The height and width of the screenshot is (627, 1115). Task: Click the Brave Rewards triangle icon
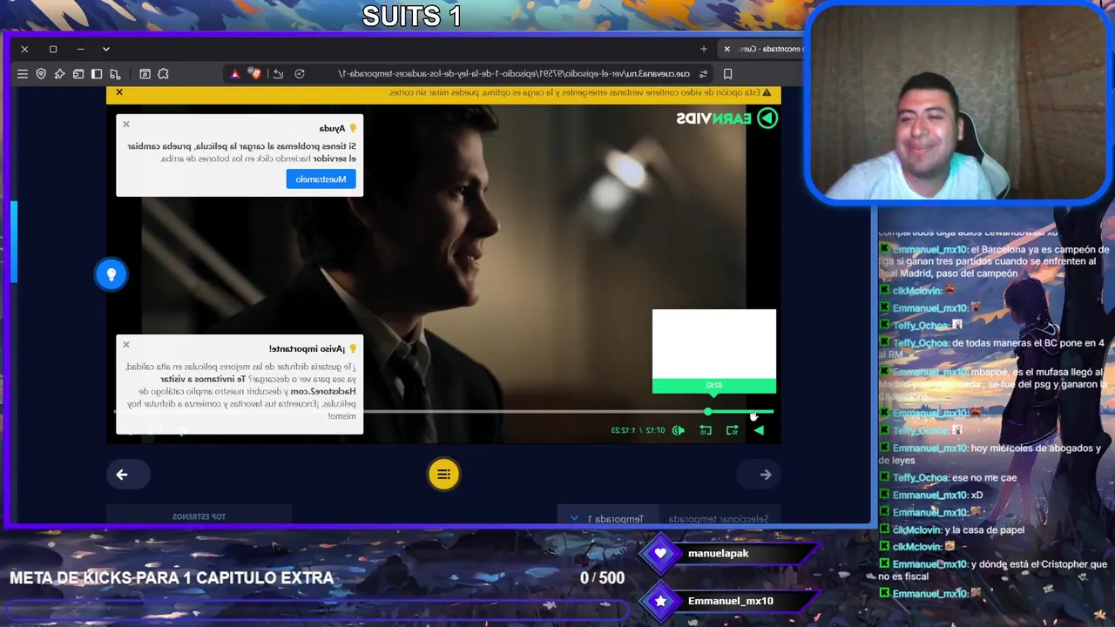pos(235,74)
